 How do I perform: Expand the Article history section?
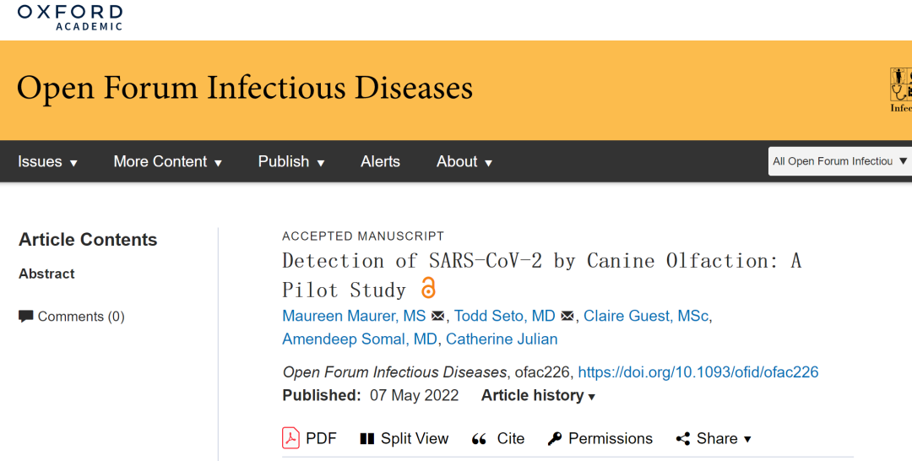tap(538, 395)
